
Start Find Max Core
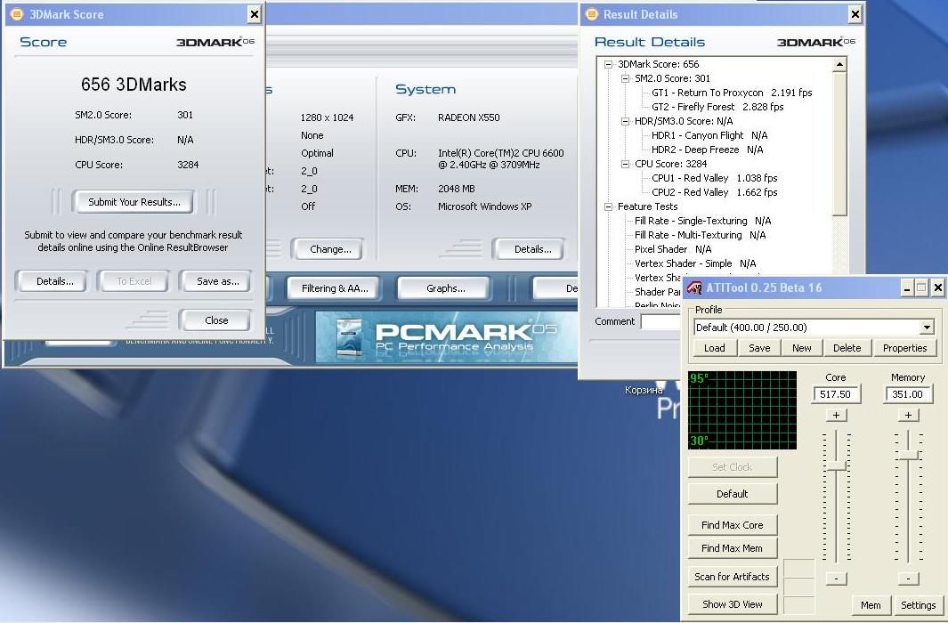click(733, 525)
